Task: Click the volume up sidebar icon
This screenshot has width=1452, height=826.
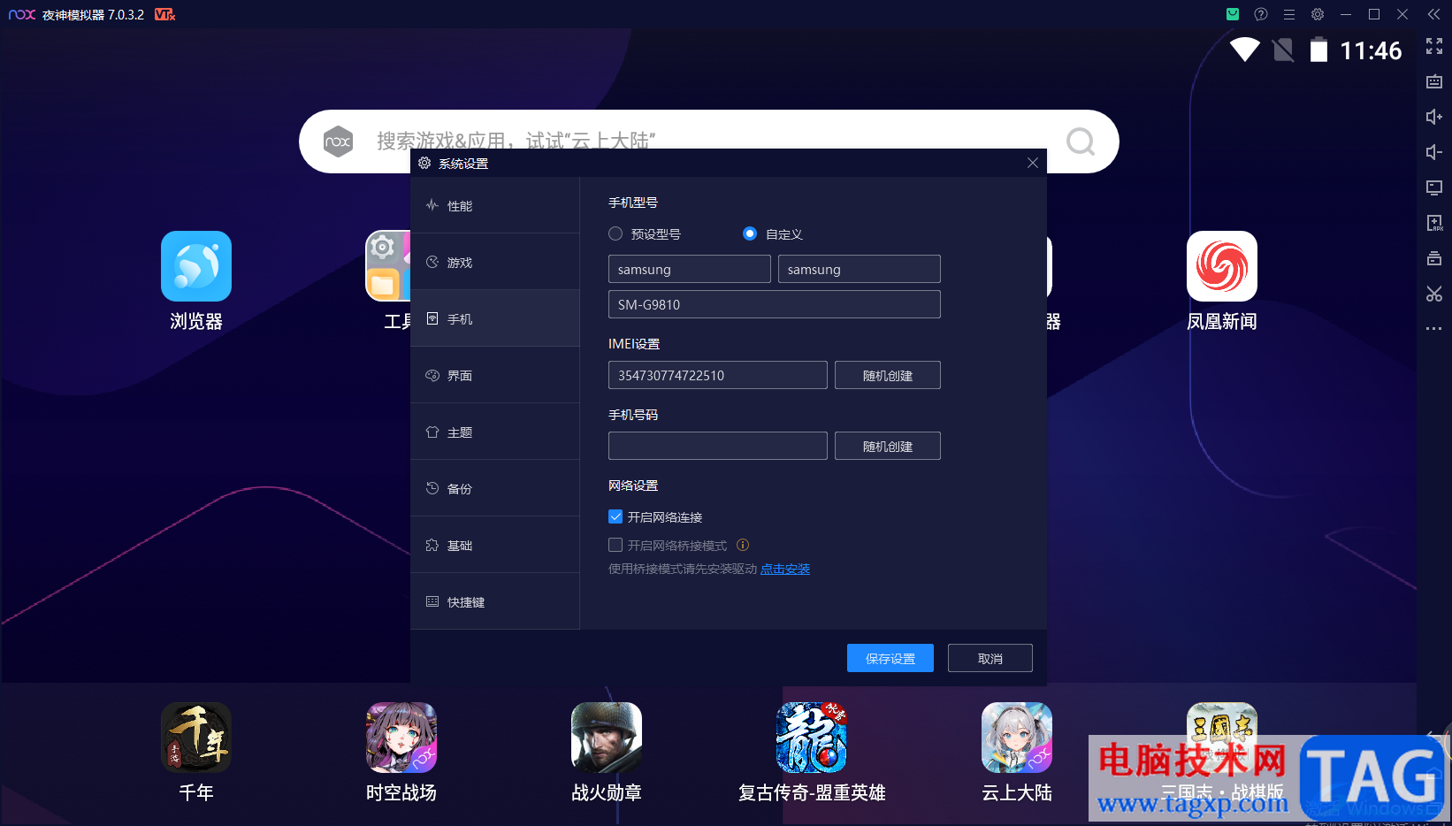Action: pos(1434,117)
